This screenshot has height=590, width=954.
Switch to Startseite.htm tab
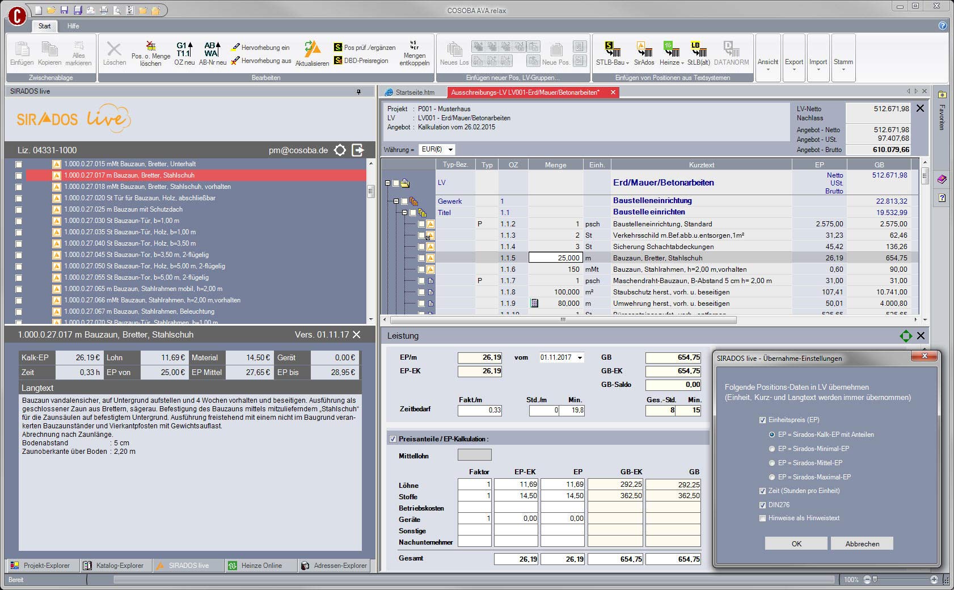[411, 92]
